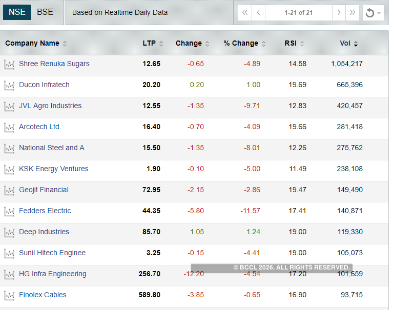This screenshot has width=394, height=310.
Task: Open KSK Energy Ventures link
Action: (54, 169)
